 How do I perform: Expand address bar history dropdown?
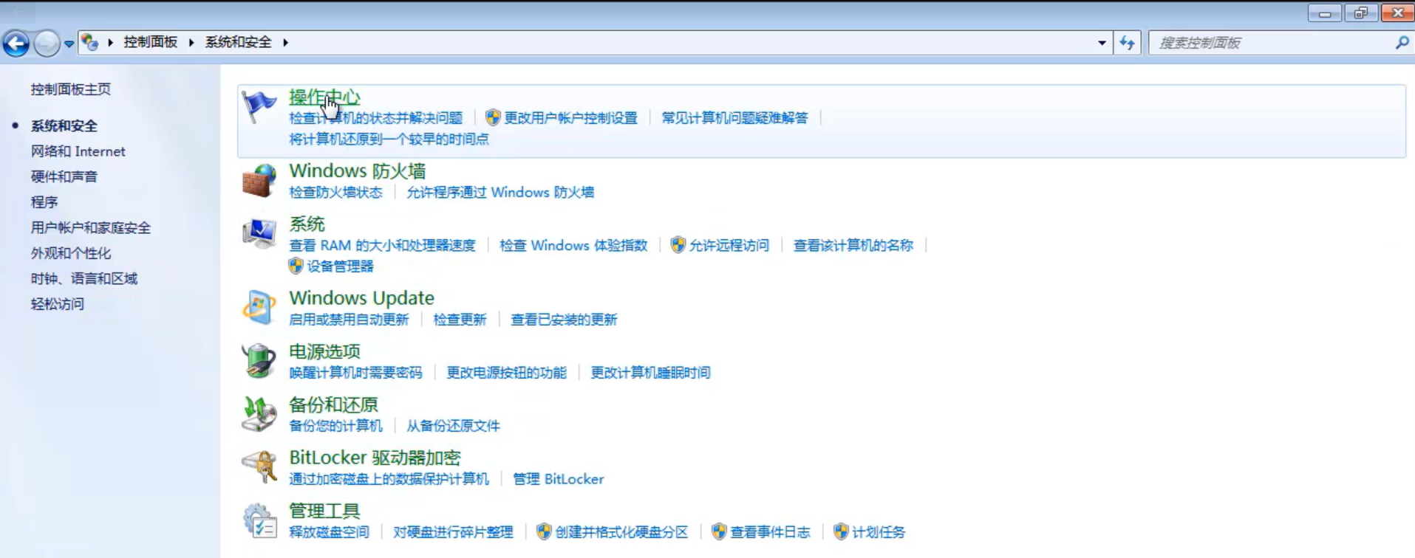click(x=1102, y=43)
